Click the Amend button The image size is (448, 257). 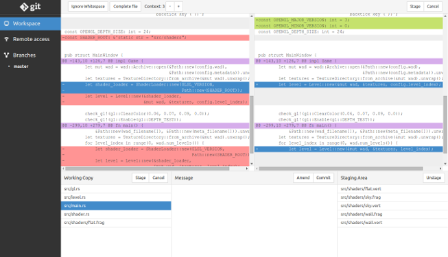click(x=303, y=178)
